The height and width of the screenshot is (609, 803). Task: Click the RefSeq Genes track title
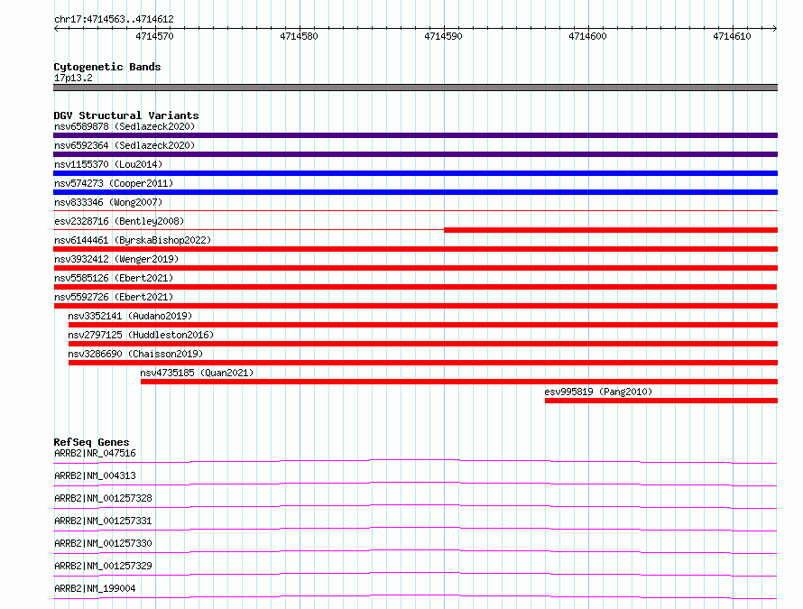91,442
